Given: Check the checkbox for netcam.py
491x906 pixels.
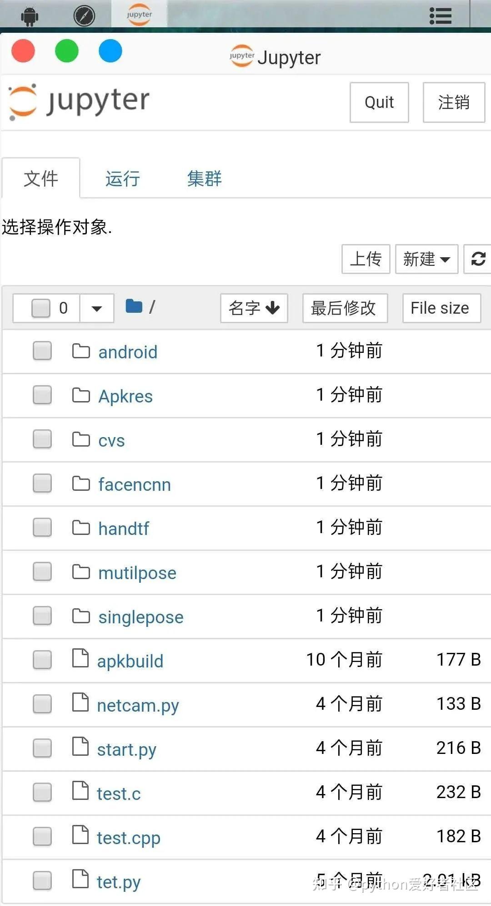Looking at the screenshot, I should [x=41, y=704].
